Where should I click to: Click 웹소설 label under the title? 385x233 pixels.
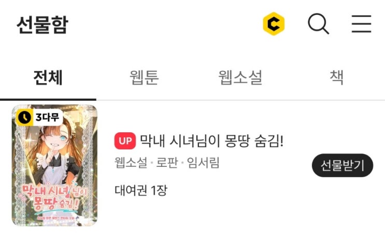(131, 163)
